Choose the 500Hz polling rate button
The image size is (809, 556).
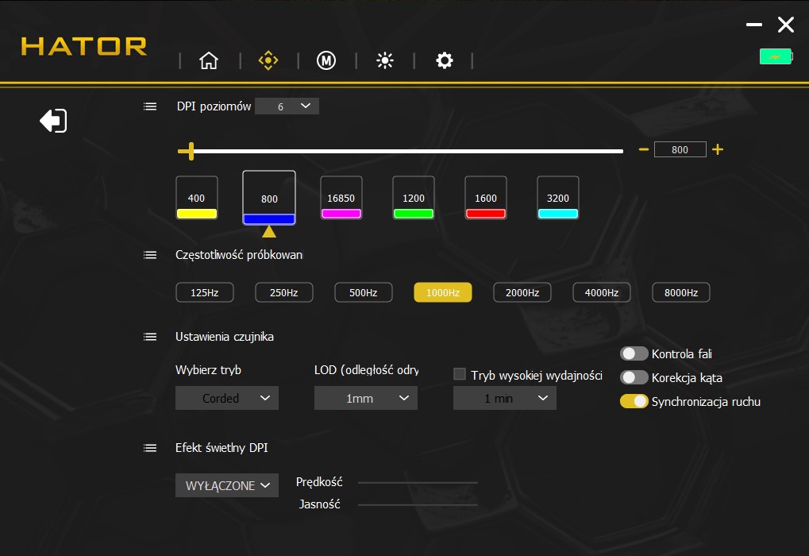pyautogui.click(x=363, y=292)
